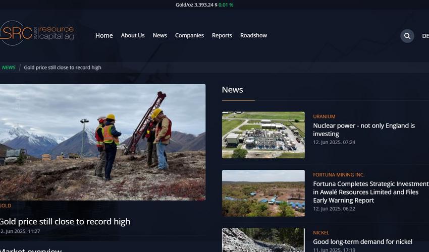429x252 pixels.
Task: Go to the About Us page
Action: 133,35
